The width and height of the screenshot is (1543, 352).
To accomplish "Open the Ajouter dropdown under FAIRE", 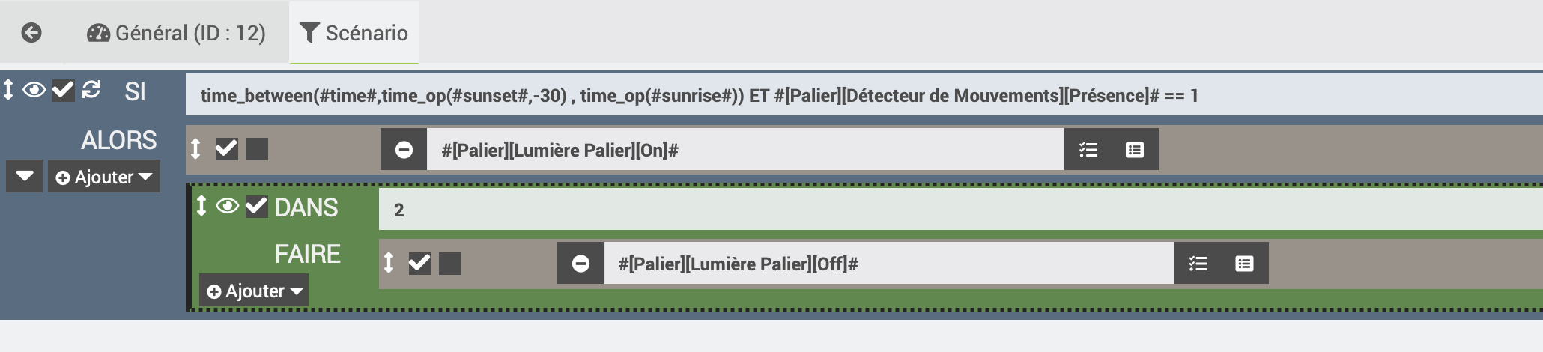I will (x=255, y=291).
